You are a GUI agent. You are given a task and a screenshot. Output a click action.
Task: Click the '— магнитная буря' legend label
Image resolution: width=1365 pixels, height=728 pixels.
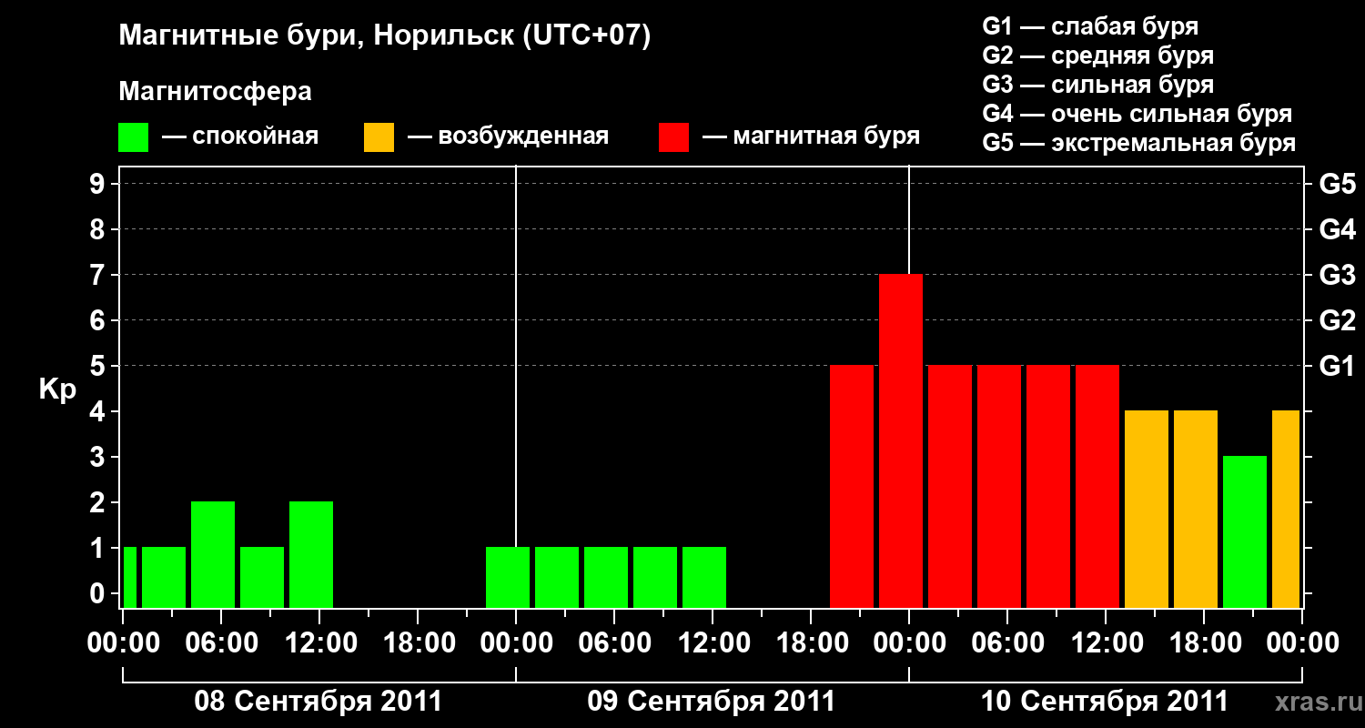coord(812,136)
